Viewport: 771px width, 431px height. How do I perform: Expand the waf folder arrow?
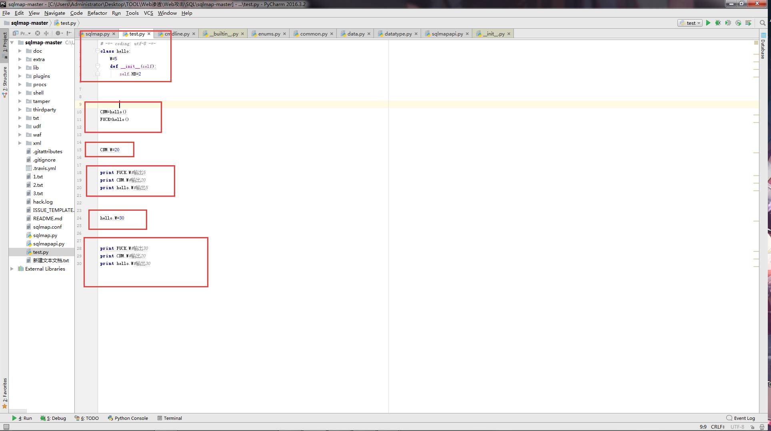coord(20,134)
